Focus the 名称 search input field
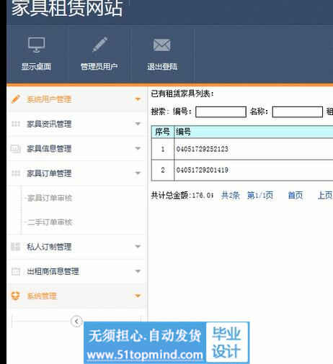The width and height of the screenshot is (333, 364). [x=298, y=112]
